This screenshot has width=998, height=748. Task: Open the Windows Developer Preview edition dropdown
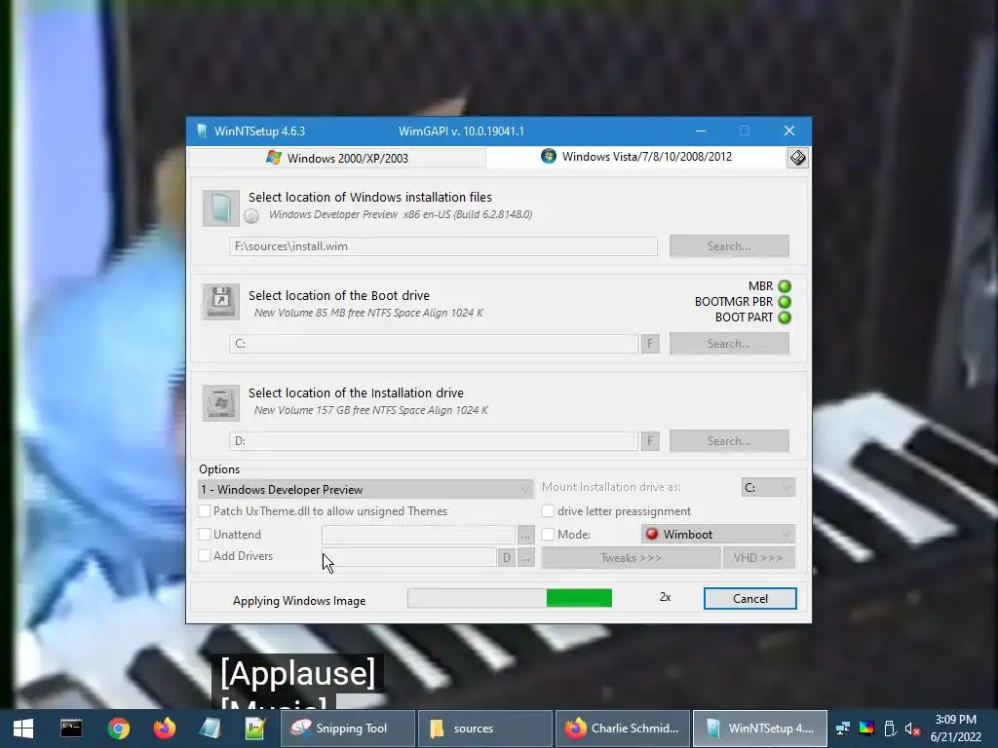click(366, 489)
